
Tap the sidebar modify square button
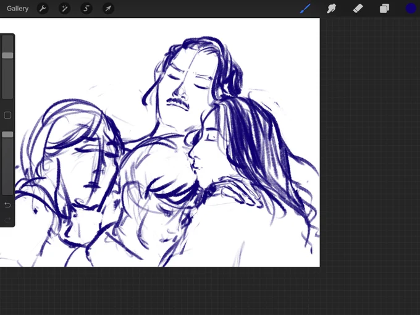pos(7,115)
